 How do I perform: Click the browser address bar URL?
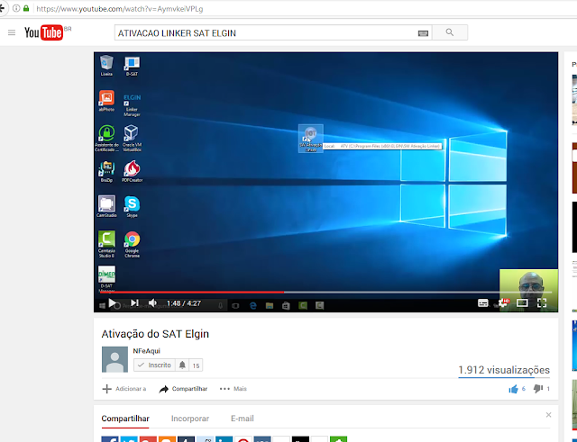(x=120, y=9)
